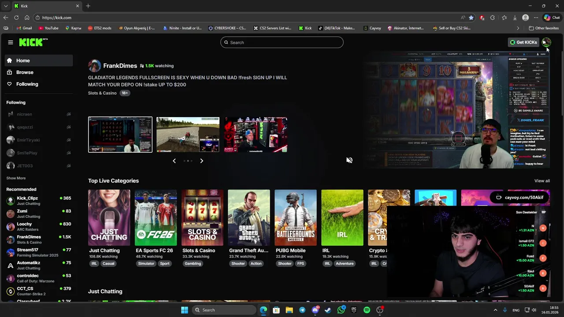Viewport: 564px width, 317px height.
Task: Select the Kick browser tab
Action: click(46, 6)
